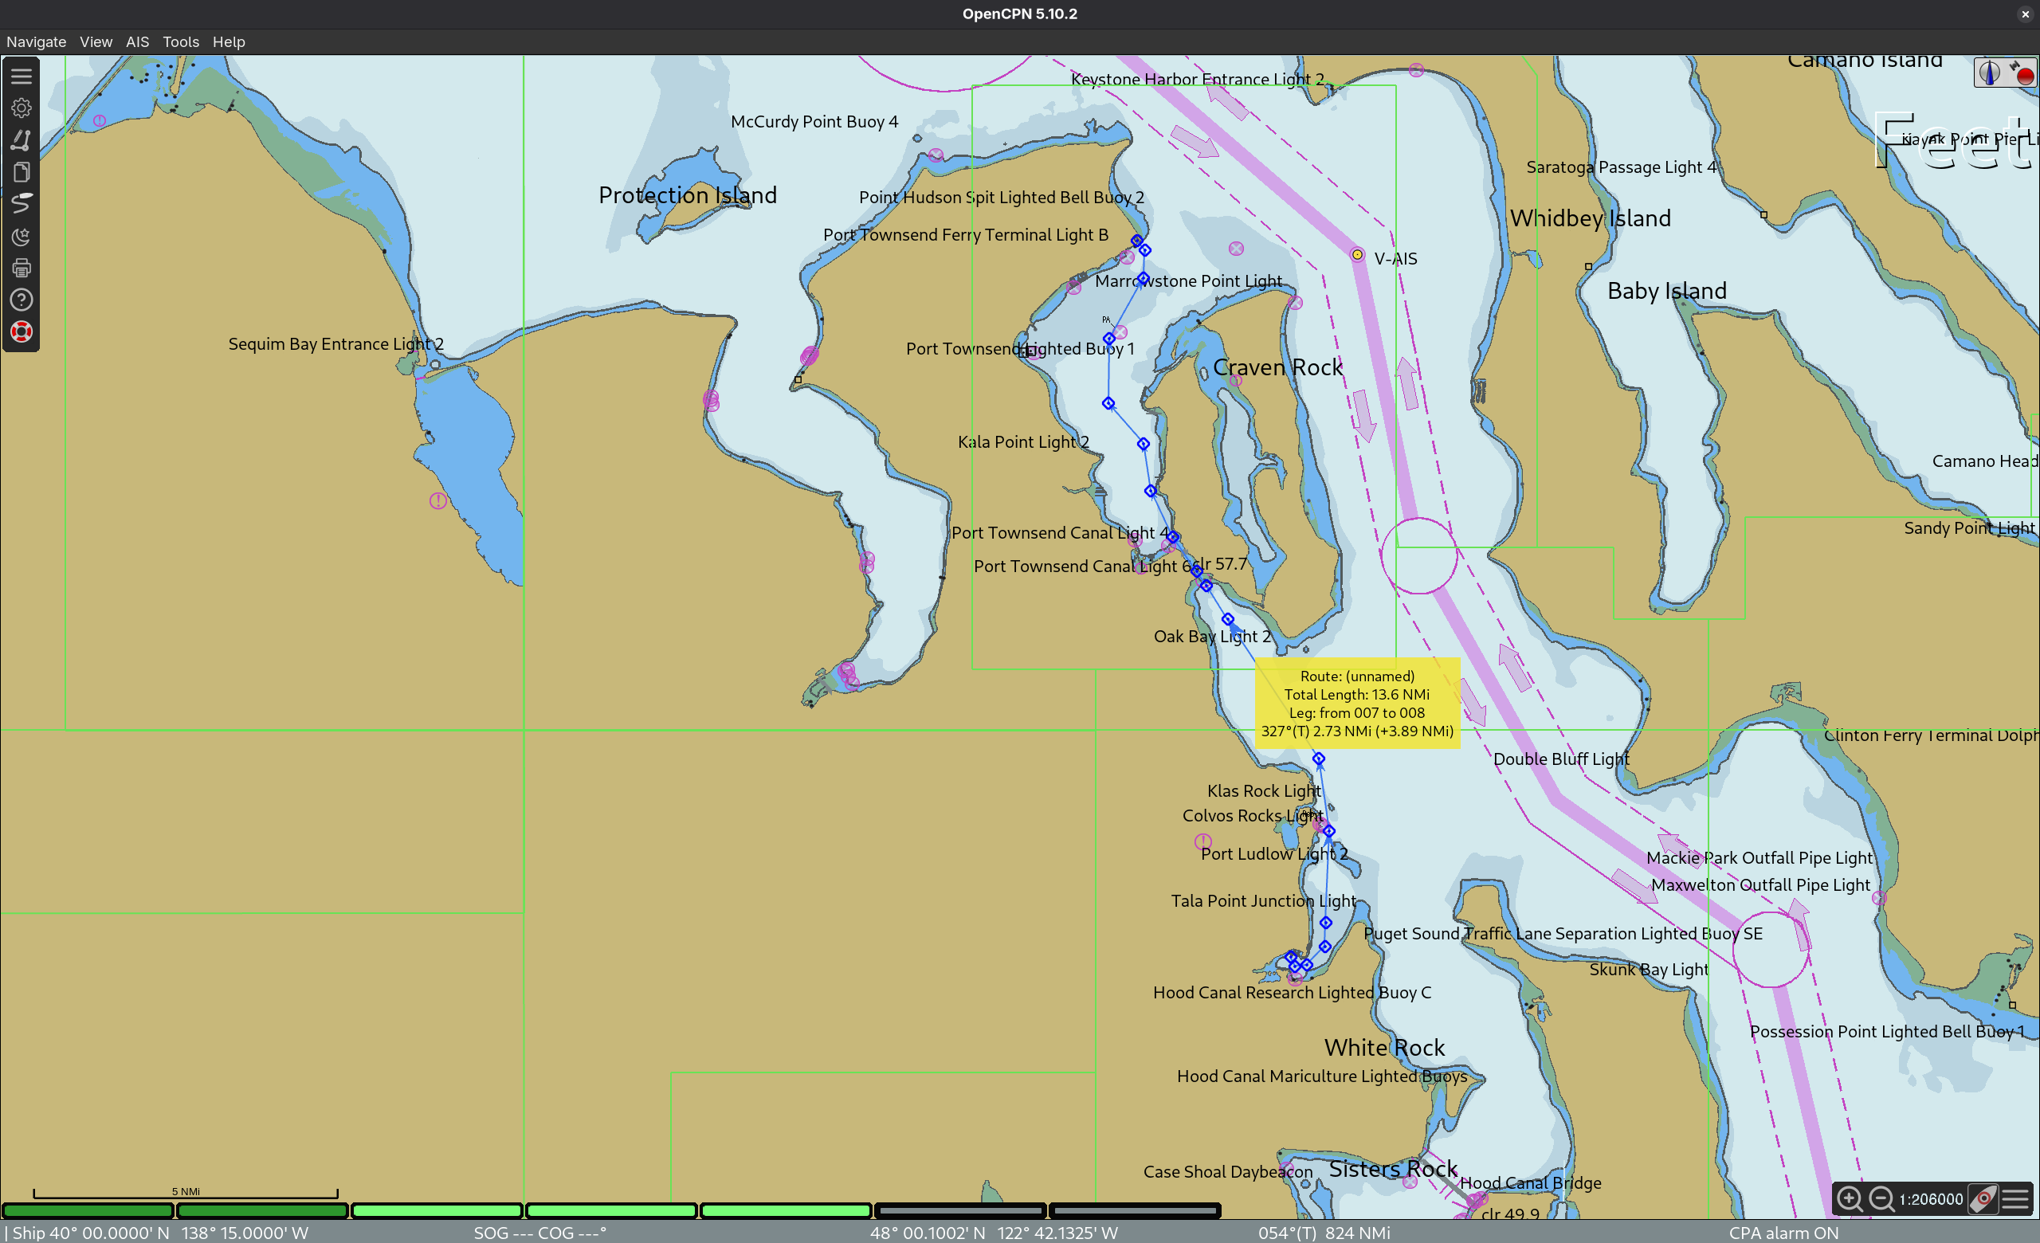Change color scheme with the moon icon
The image size is (2040, 1243).
[x=22, y=237]
